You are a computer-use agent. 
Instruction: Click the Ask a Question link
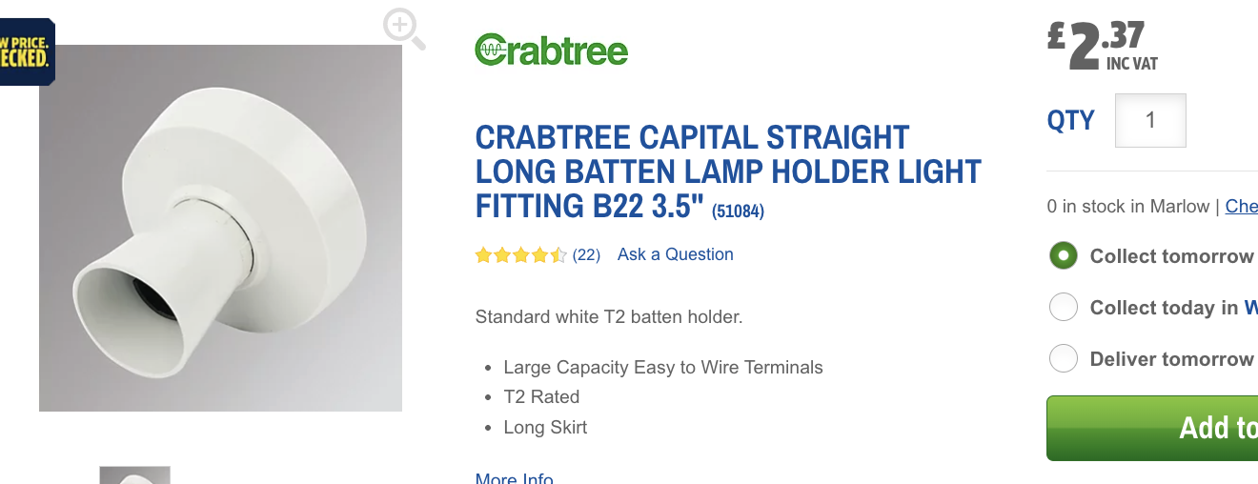[x=675, y=254]
